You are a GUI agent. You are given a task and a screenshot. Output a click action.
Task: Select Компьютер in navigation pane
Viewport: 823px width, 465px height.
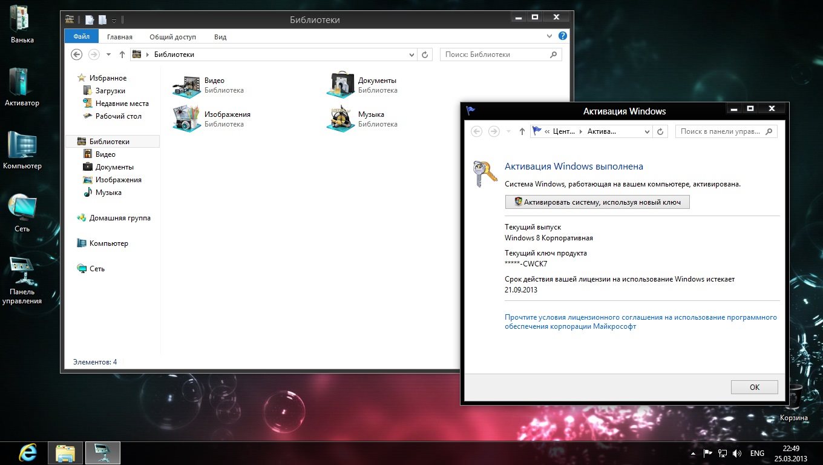pos(108,243)
